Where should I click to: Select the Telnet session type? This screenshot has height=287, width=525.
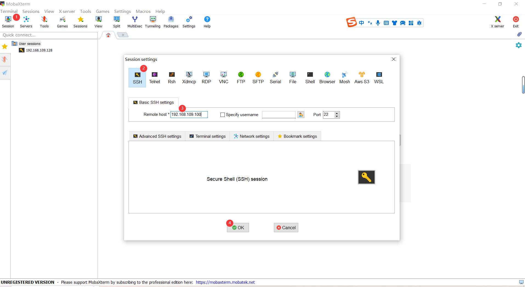[x=155, y=78]
